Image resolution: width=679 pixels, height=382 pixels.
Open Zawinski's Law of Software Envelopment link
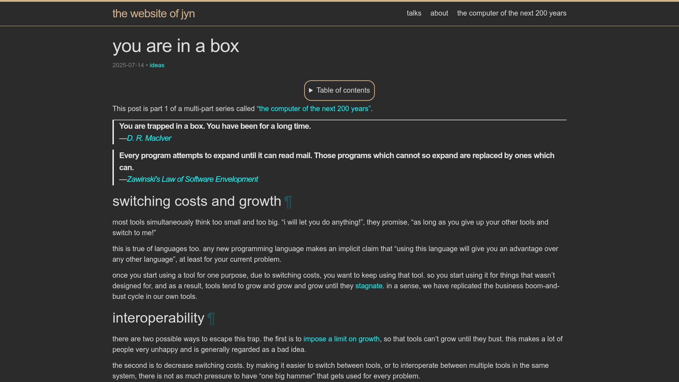pyautogui.click(x=192, y=179)
